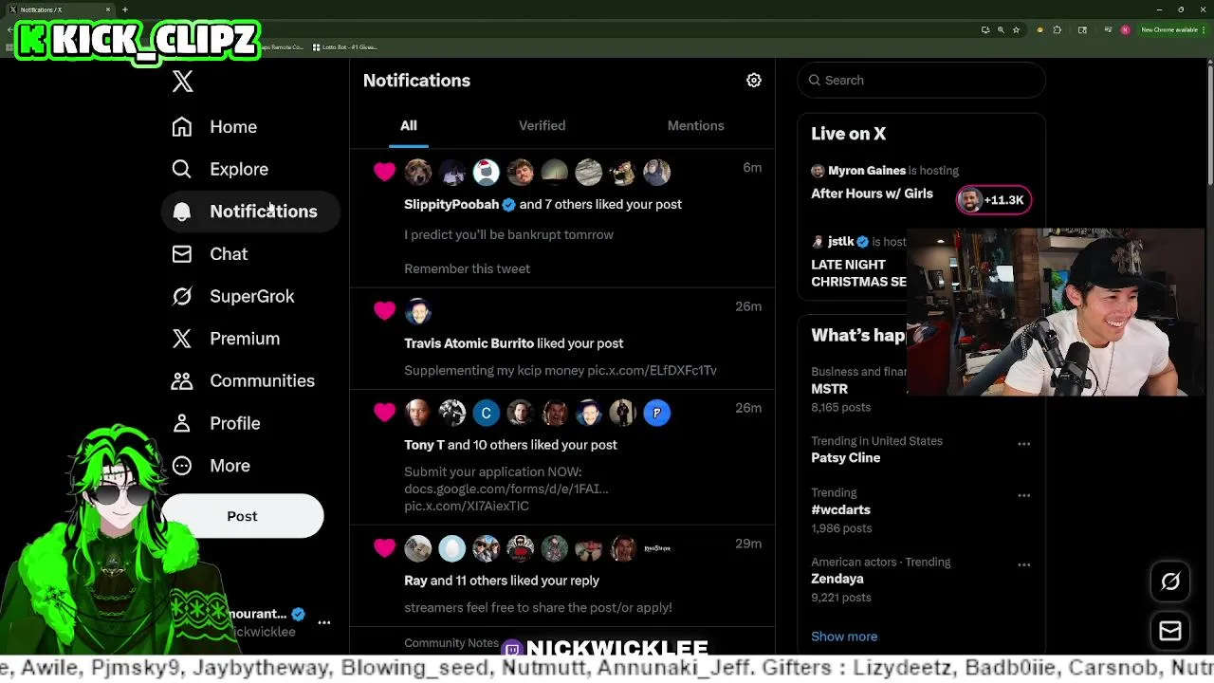
Task: Click 'Remember this tweet' text
Action: (x=467, y=269)
